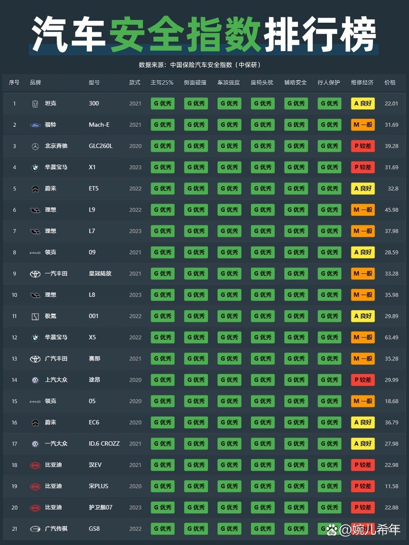
Task: Select the 品牌 column header
Action: coord(36,83)
